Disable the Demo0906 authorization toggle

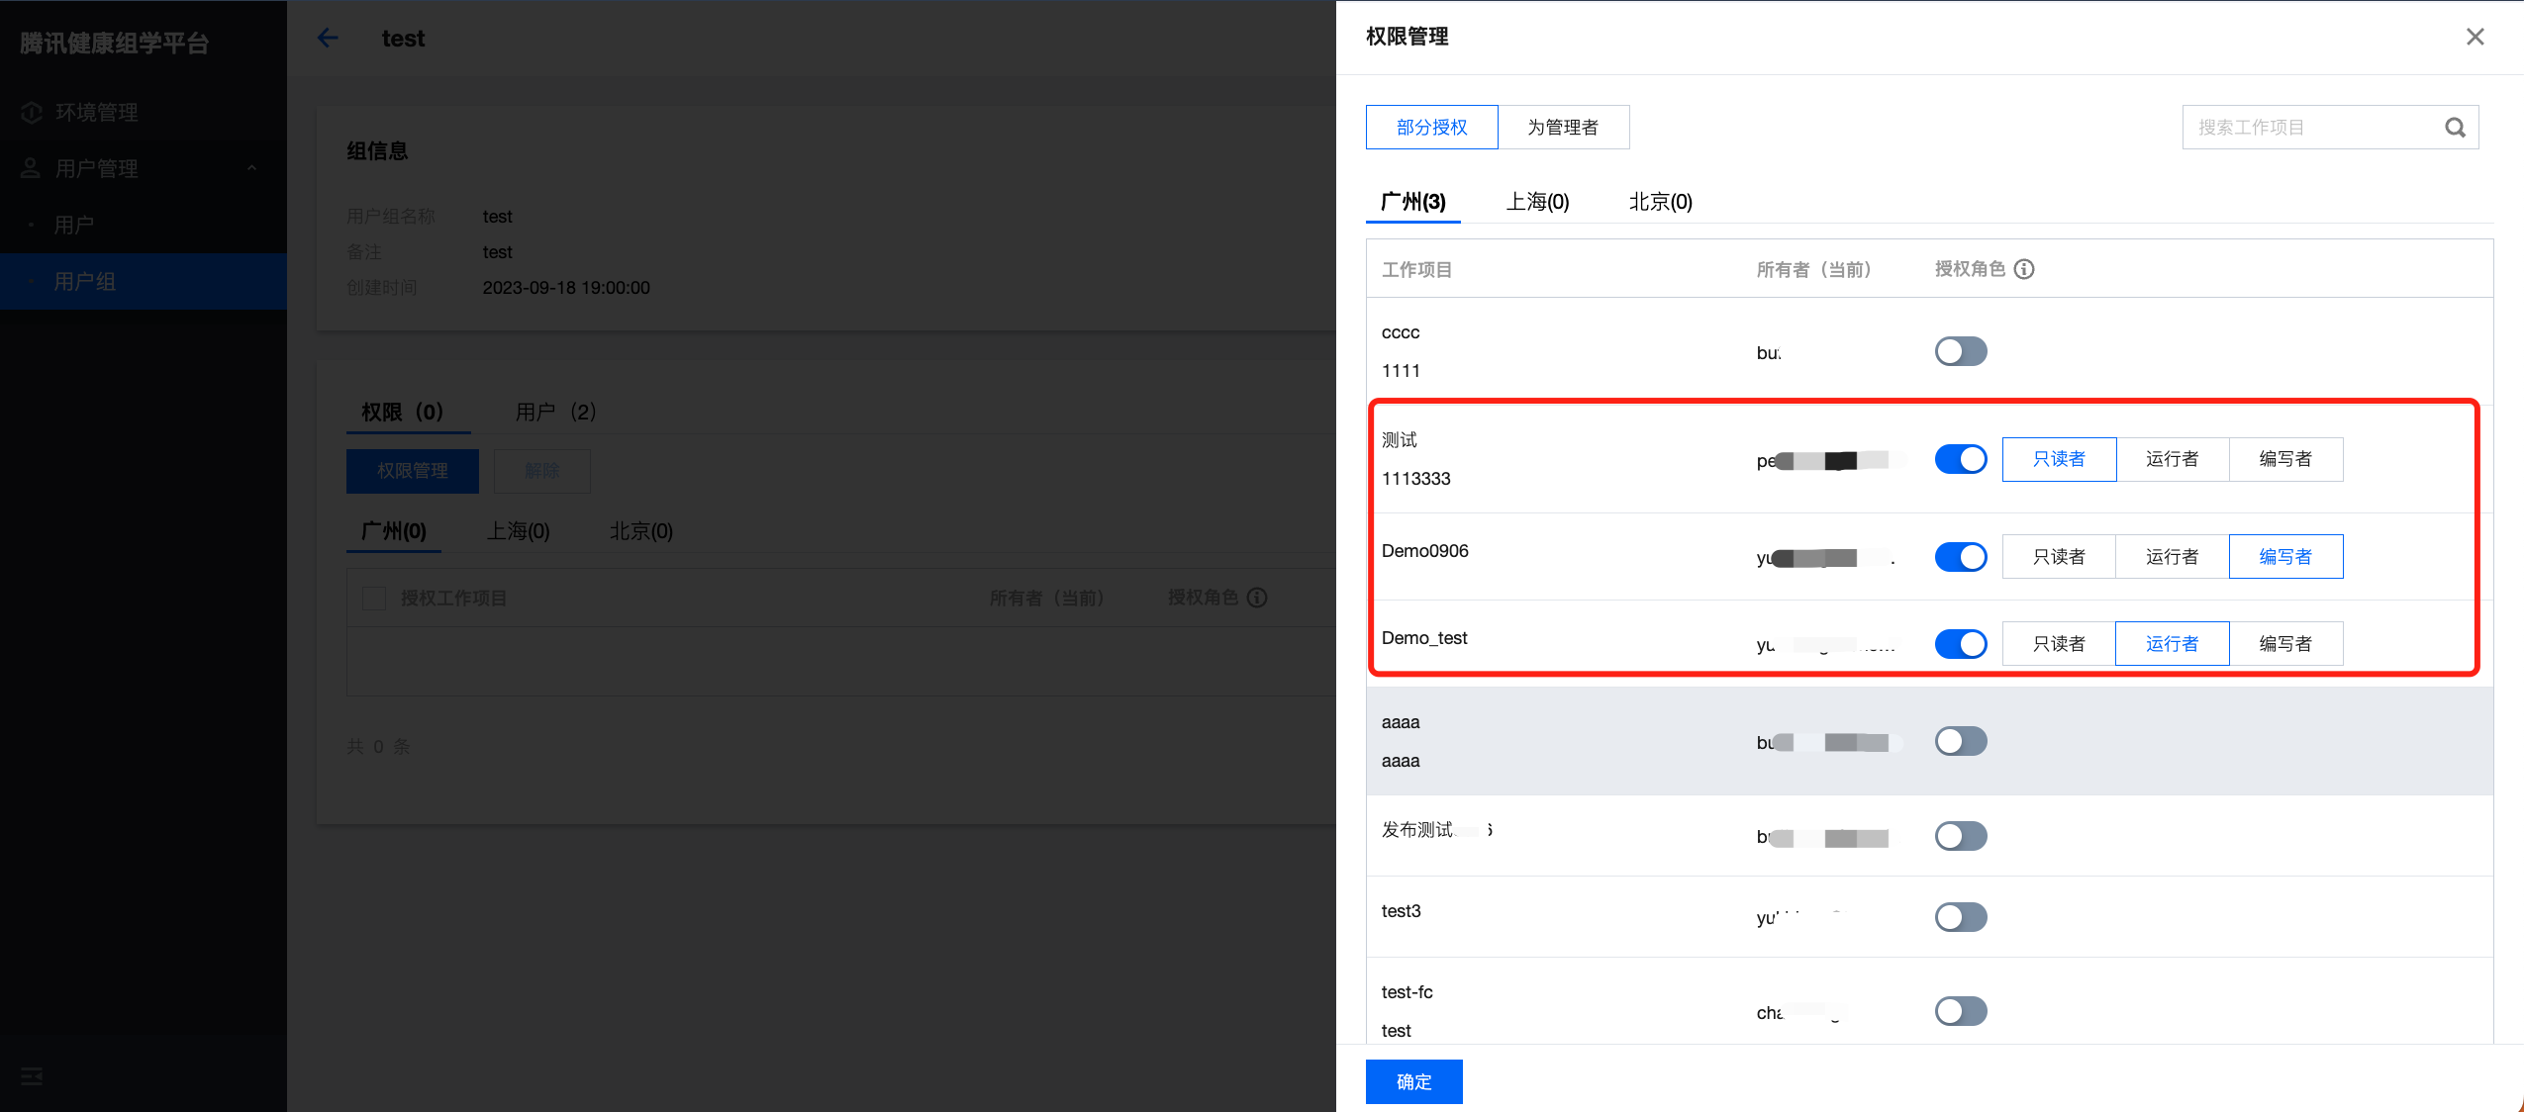[x=1960, y=557]
